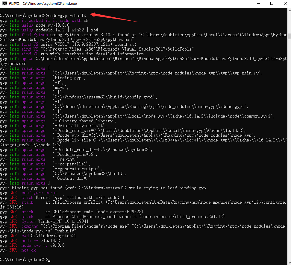Click the maximize button
The height and width of the screenshot is (265, 291).
272,3
